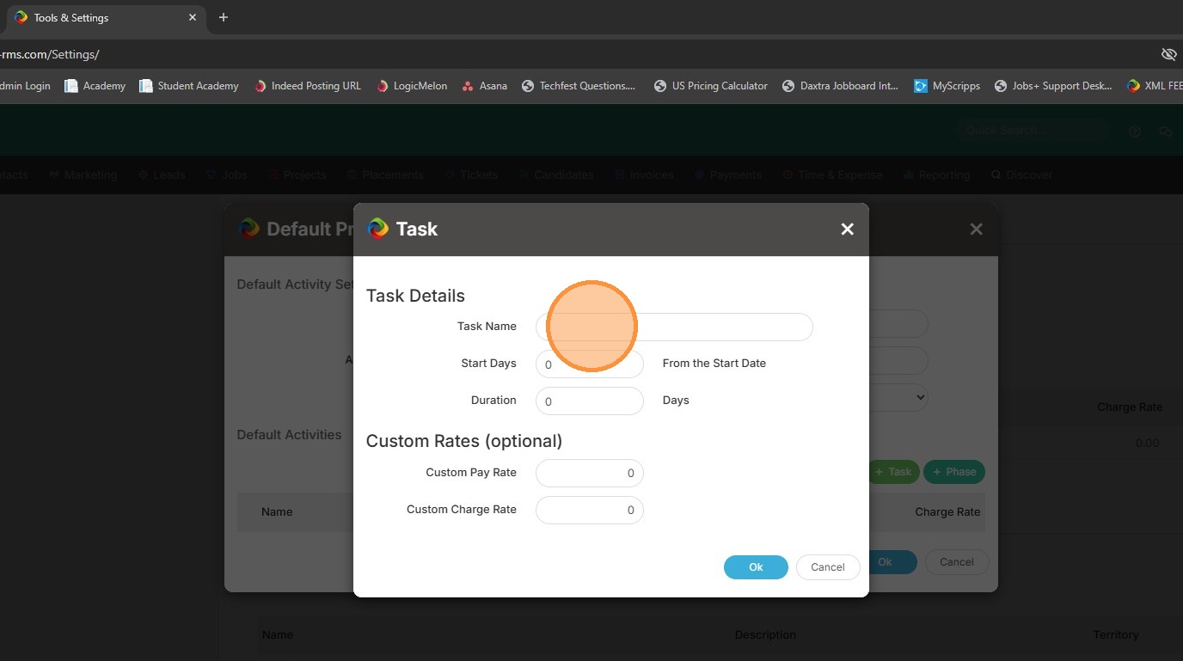Click the chat icon in the app header
This screenshot has height=661, width=1183.
1166,132
